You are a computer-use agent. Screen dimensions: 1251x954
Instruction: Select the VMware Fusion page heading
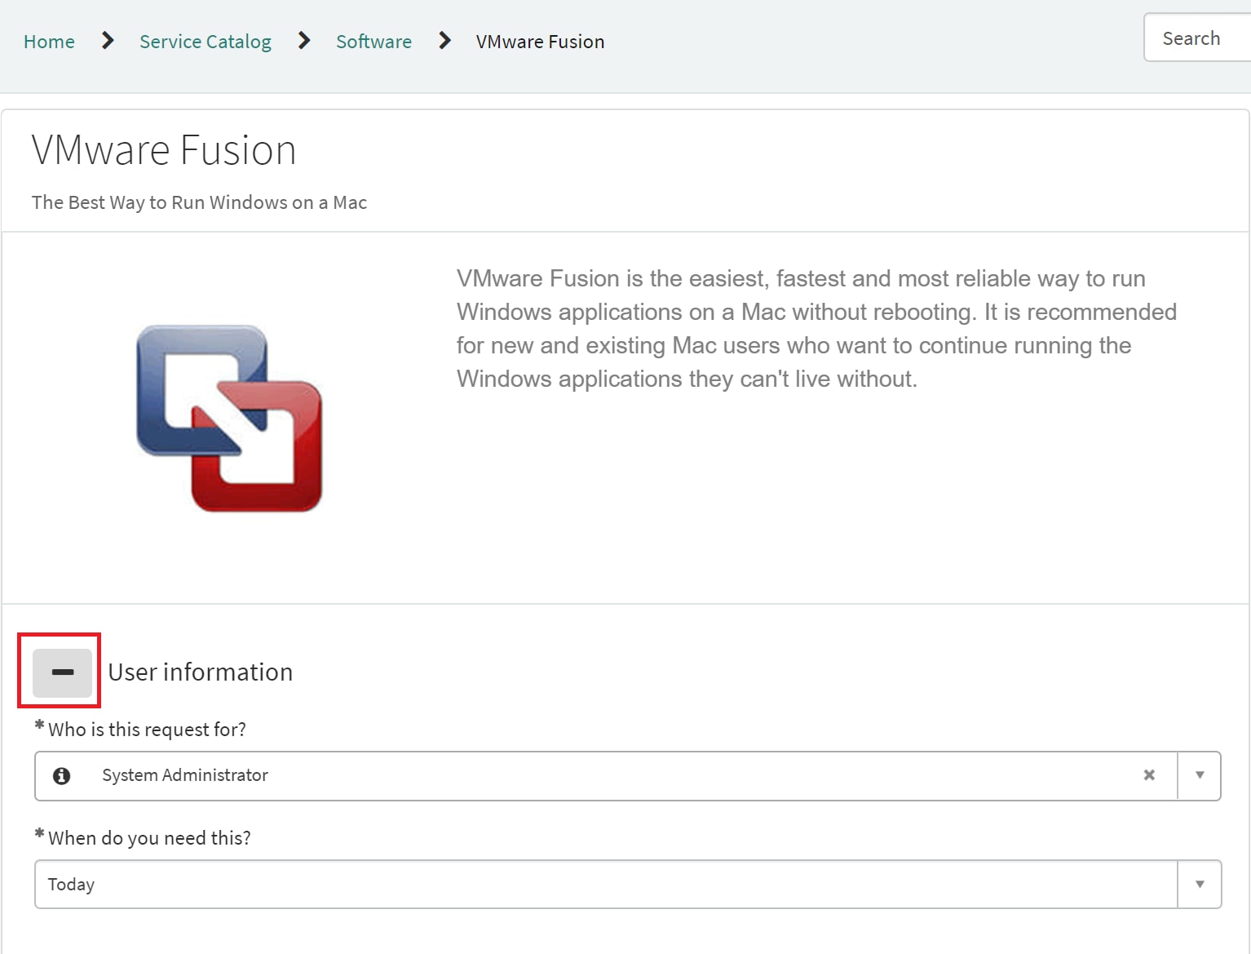click(164, 150)
